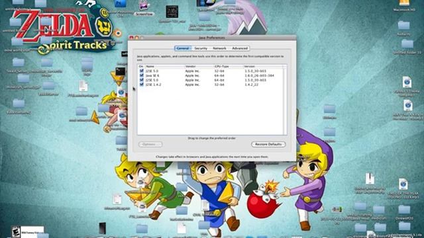Uncheck the Java SE 6 checkbox

click(141, 75)
